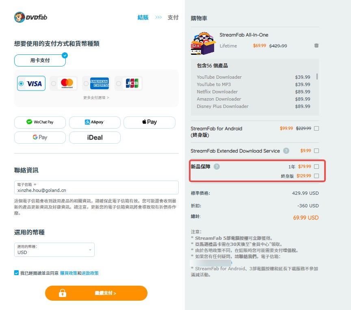Open help icon beside 新品保障
351x310 pixels.
pos(217,166)
